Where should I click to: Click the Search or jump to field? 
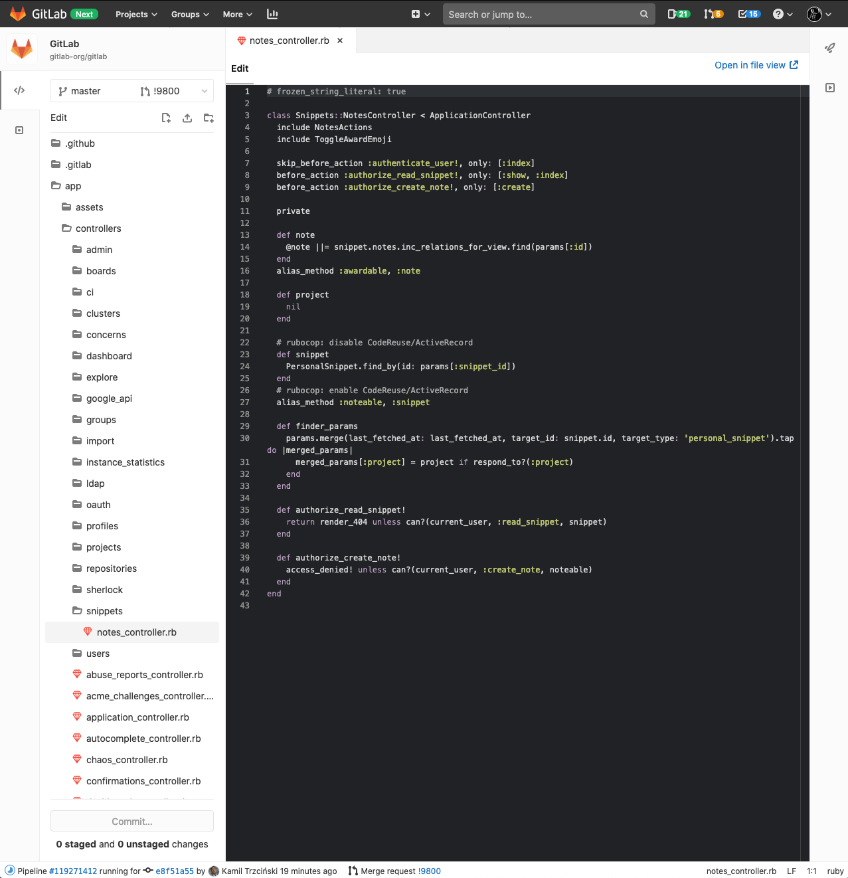coord(549,14)
